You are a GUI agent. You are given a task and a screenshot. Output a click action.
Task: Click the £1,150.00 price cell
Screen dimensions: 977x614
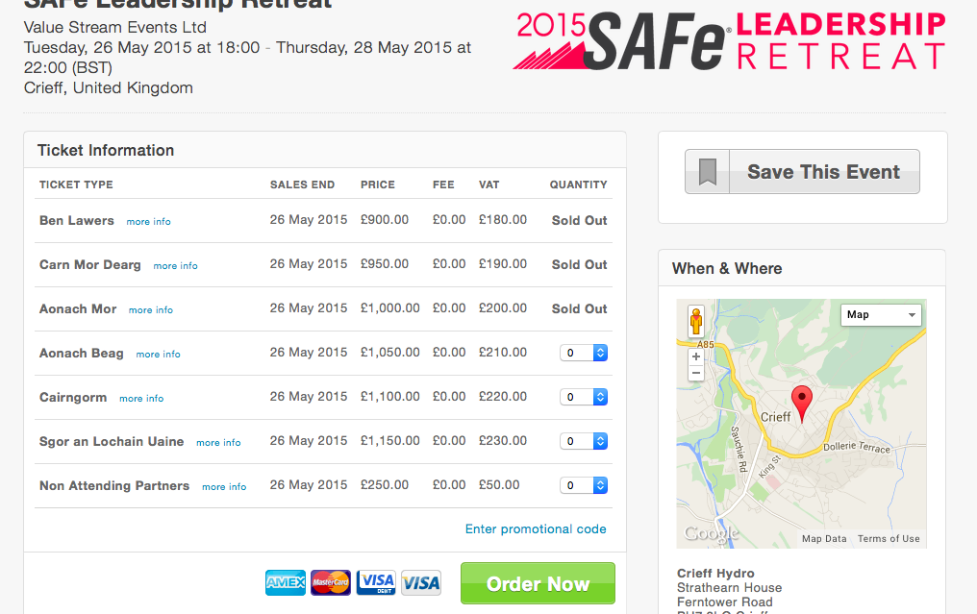tap(390, 441)
